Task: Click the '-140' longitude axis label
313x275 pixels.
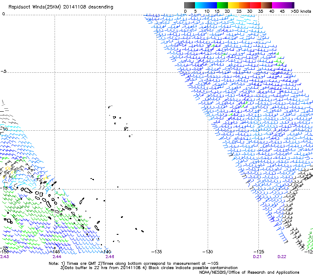Action: pyautogui.click(x=106, y=252)
